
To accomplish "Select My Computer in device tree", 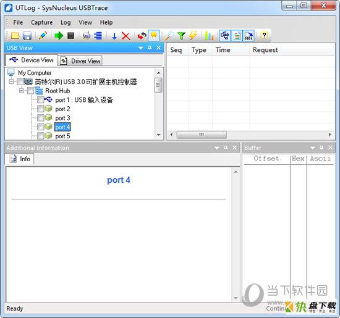I will pyautogui.click(x=35, y=73).
